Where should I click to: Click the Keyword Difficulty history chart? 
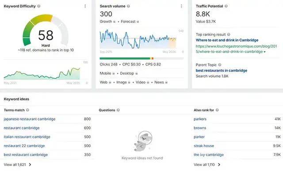pyautogui.click(x=42, y=74)
